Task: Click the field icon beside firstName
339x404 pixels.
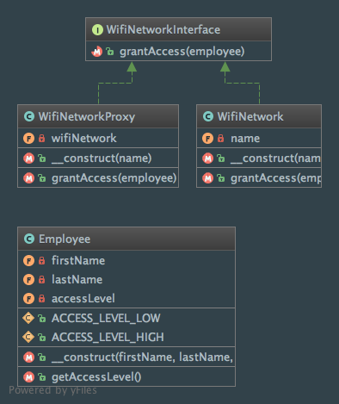Action: [28, 261]
